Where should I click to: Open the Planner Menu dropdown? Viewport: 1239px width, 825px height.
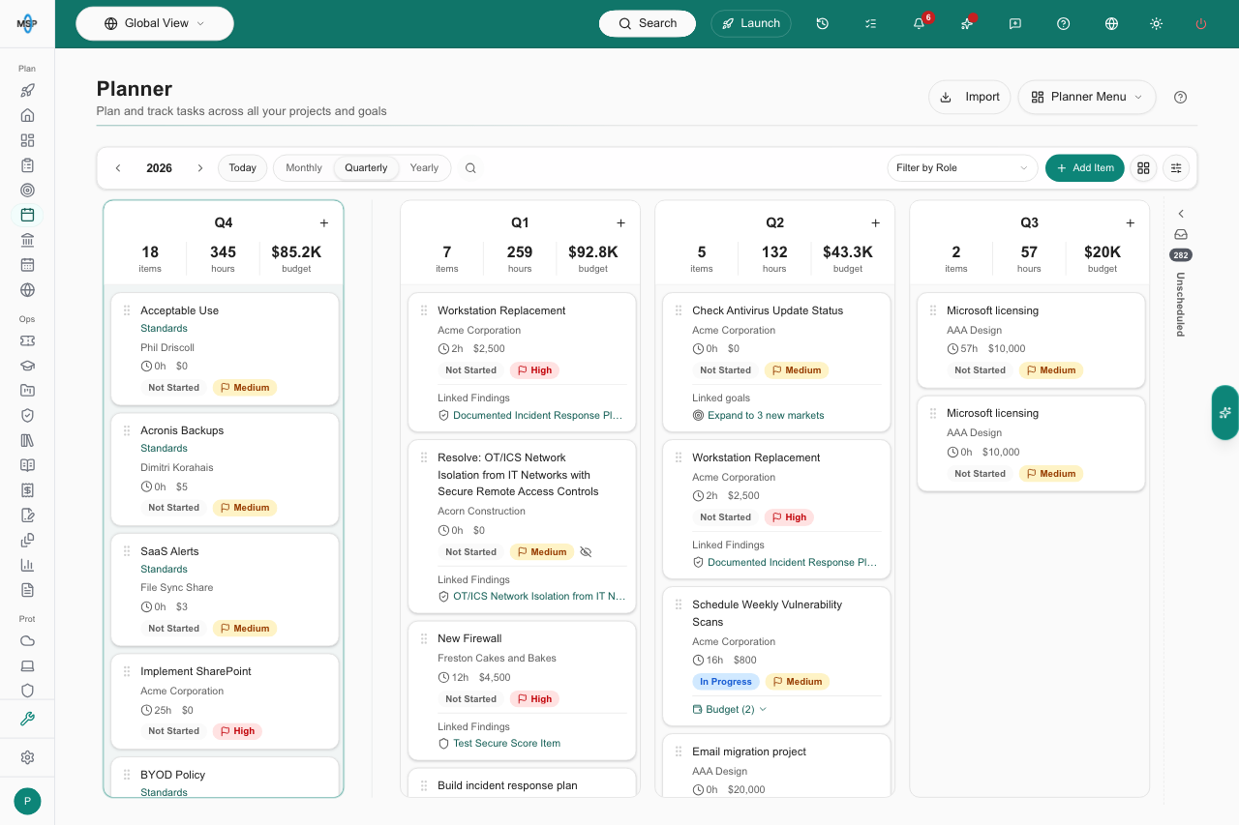click(x=1087, y=97)
